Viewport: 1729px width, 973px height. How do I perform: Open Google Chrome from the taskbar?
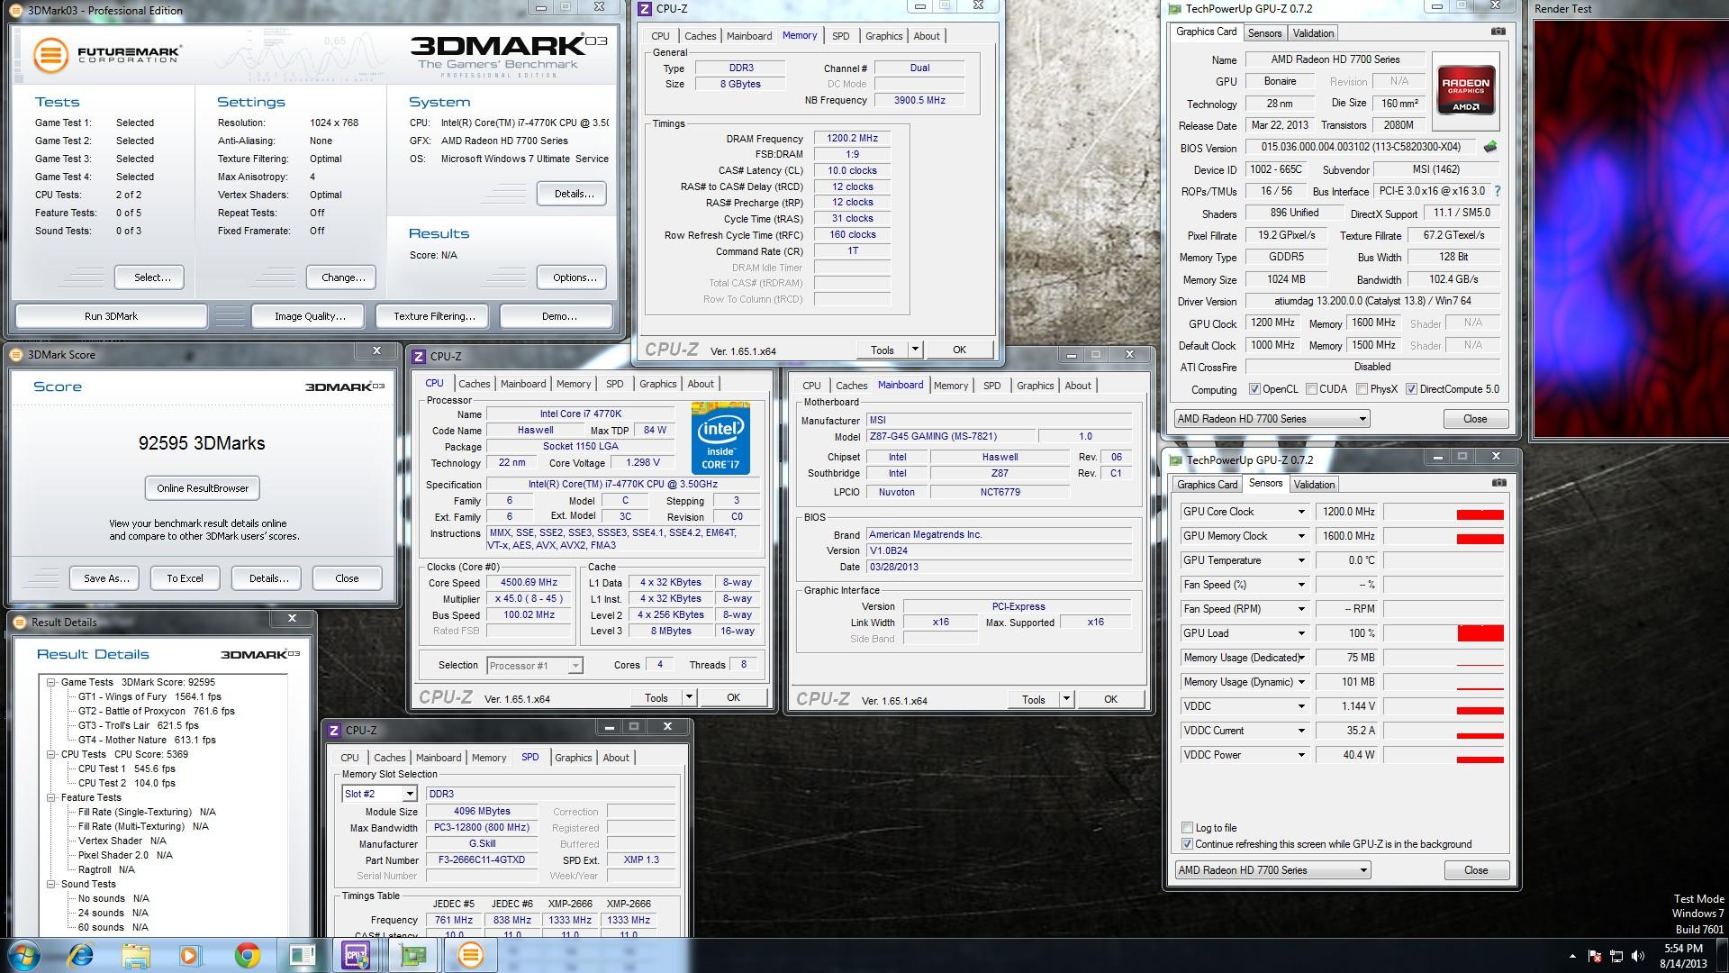point(247,955)
